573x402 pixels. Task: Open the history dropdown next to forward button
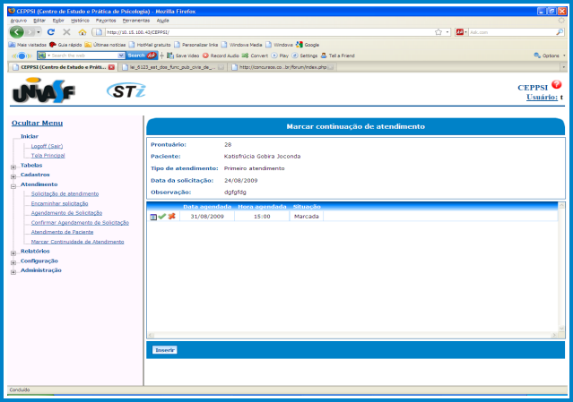(39, 32)
